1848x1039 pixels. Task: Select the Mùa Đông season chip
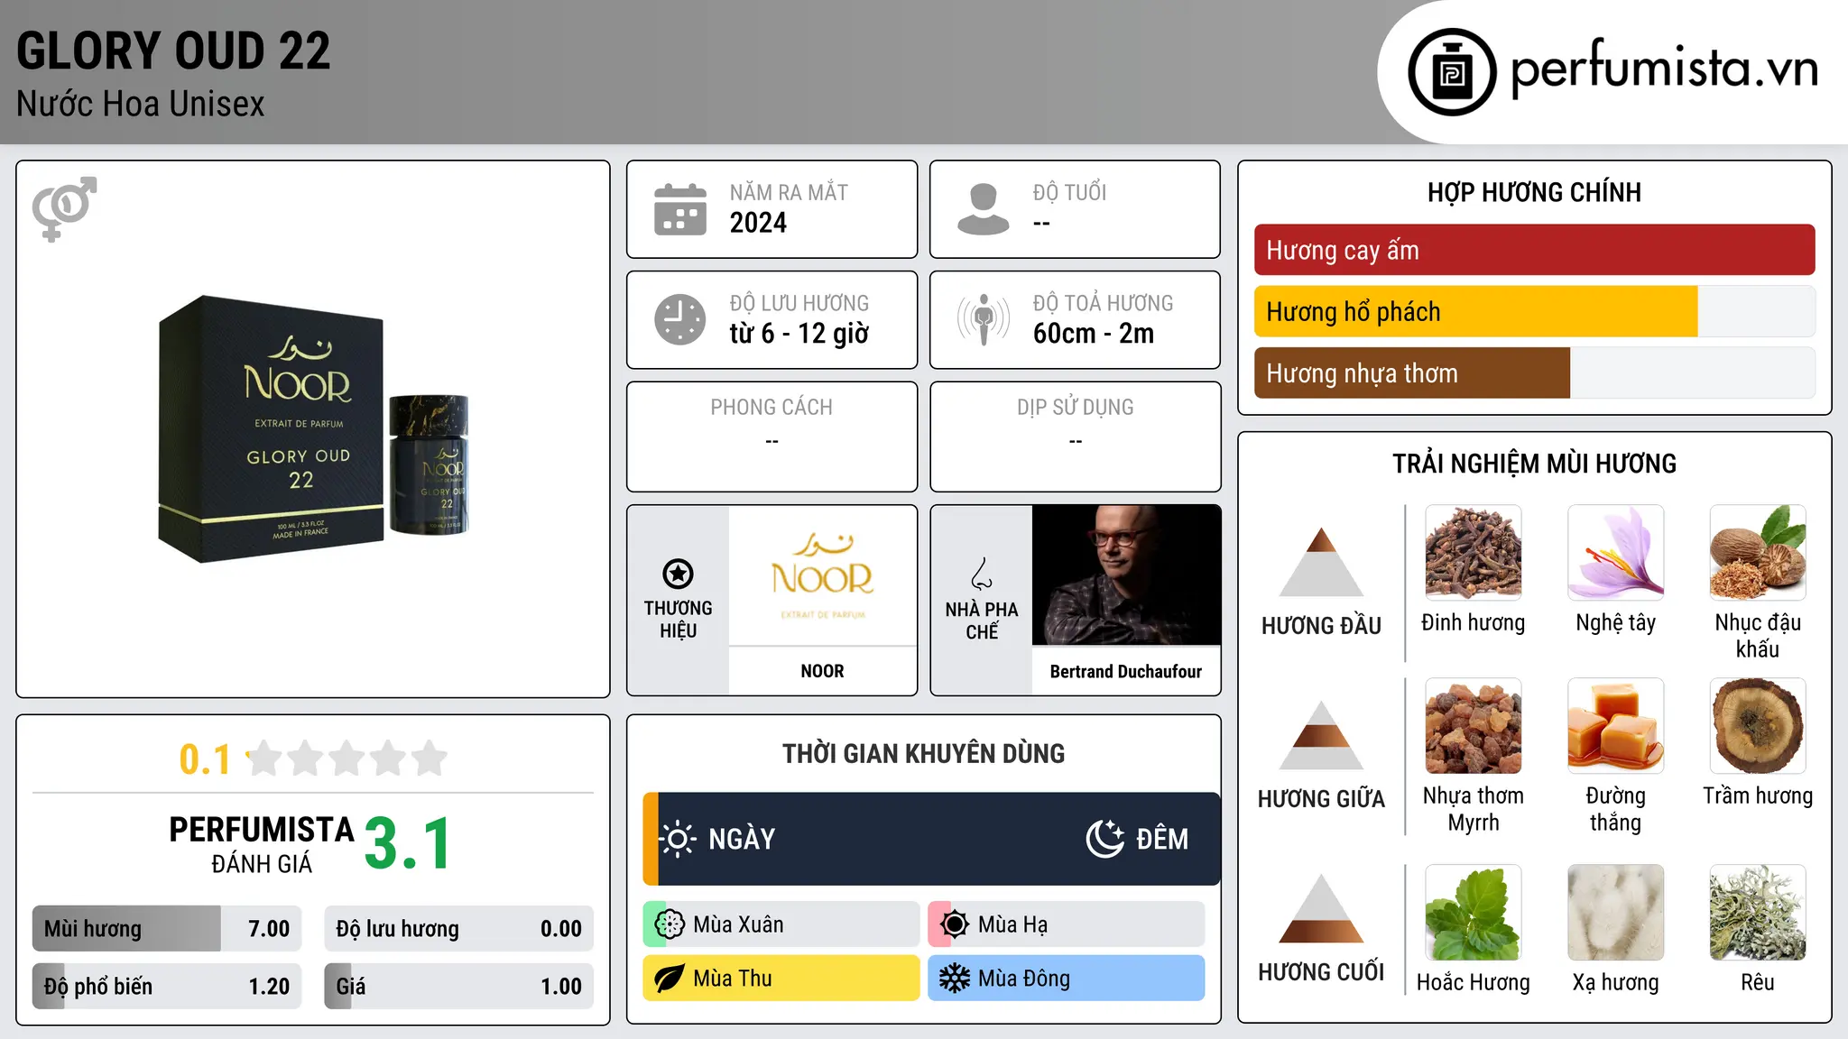tap(1067, 979)
